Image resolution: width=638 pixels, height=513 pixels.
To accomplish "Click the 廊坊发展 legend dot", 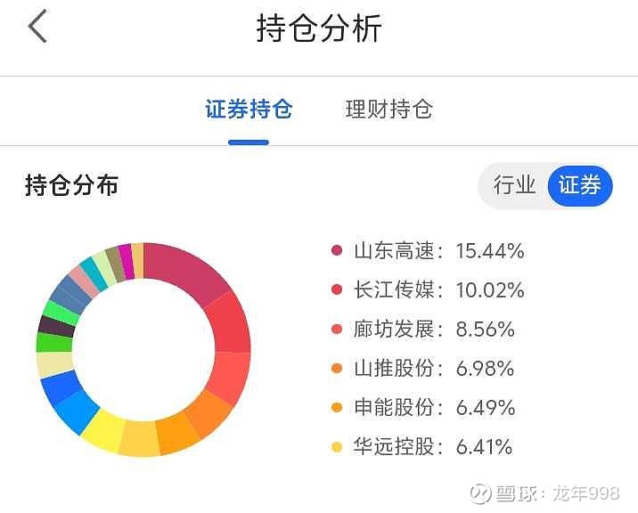I will pyautogui.click(x=337, y=330).
